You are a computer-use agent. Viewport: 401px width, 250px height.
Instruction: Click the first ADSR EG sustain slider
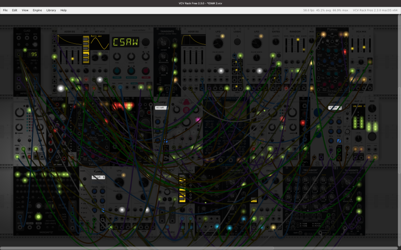(73, 57)
